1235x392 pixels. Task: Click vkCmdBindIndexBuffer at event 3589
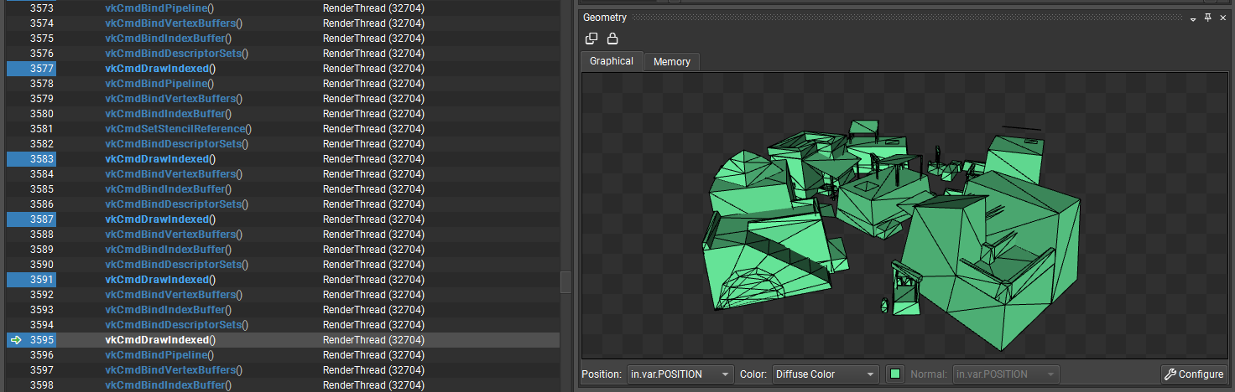(168, 250)
